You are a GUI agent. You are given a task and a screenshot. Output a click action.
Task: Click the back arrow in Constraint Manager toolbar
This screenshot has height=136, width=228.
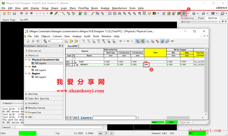[x=121, y=41]
